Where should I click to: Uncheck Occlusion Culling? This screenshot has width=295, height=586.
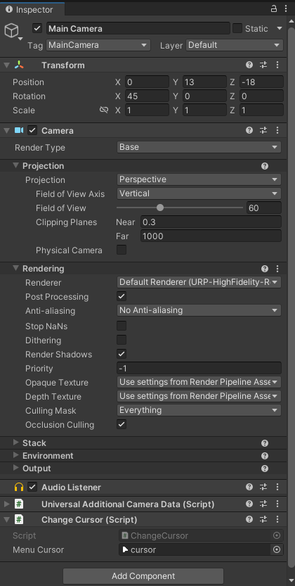pos(122,425)
